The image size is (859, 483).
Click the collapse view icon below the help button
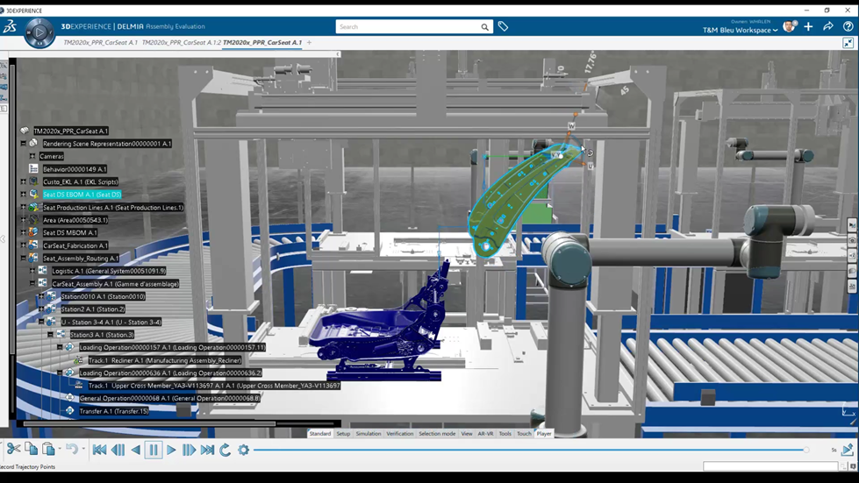pos(848,43)
